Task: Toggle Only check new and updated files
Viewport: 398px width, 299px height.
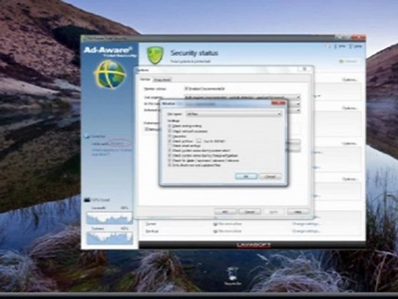Action: [169, 166]
